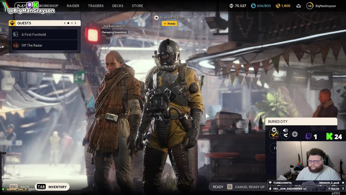Image resolution: width=346 pixels, height=195 pixels.
Task: Click the Twitch viewer count icon
Action: 308,136
